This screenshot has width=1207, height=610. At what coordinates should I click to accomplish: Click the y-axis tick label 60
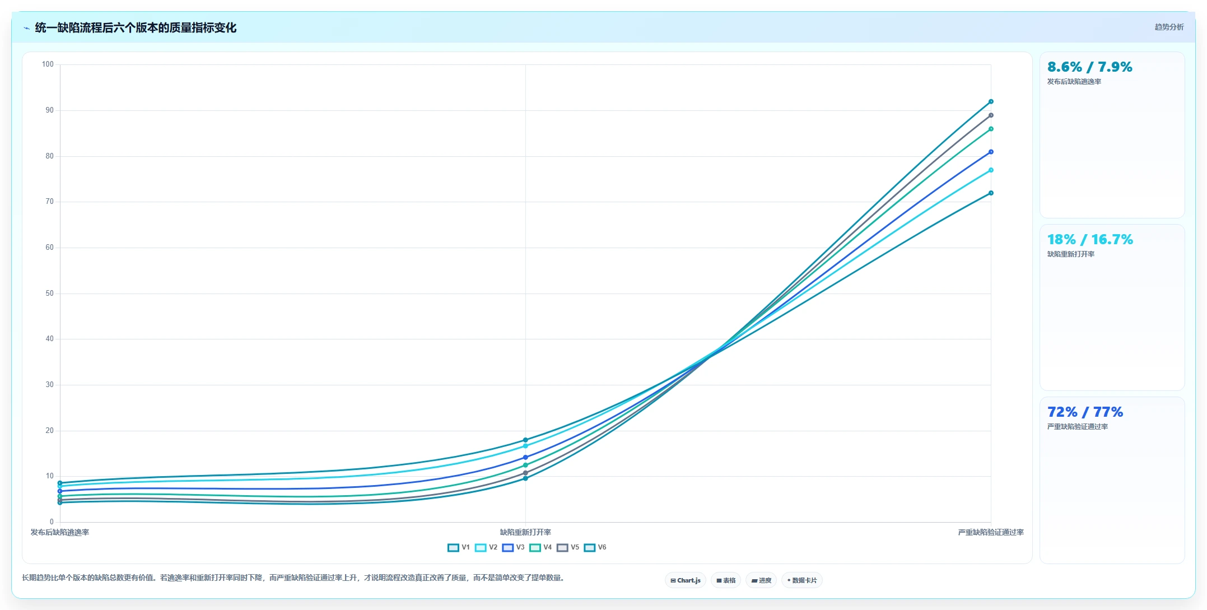tap(50, 248)
